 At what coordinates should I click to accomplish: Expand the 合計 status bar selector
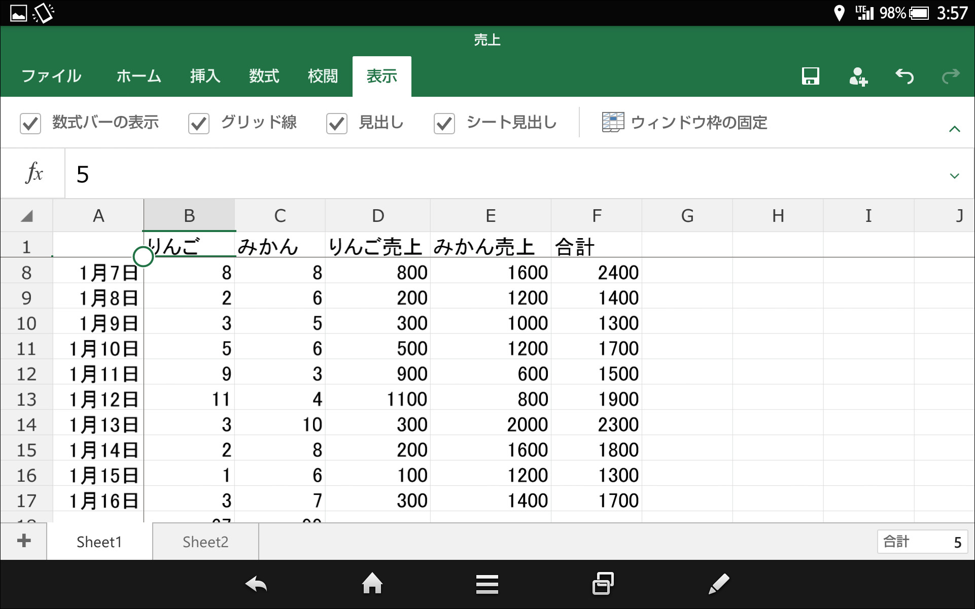[x=923, y=541]
